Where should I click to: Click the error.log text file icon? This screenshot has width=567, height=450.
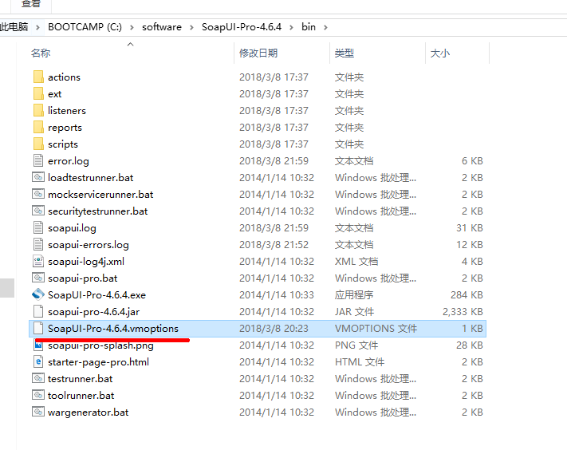click(38, 160)
